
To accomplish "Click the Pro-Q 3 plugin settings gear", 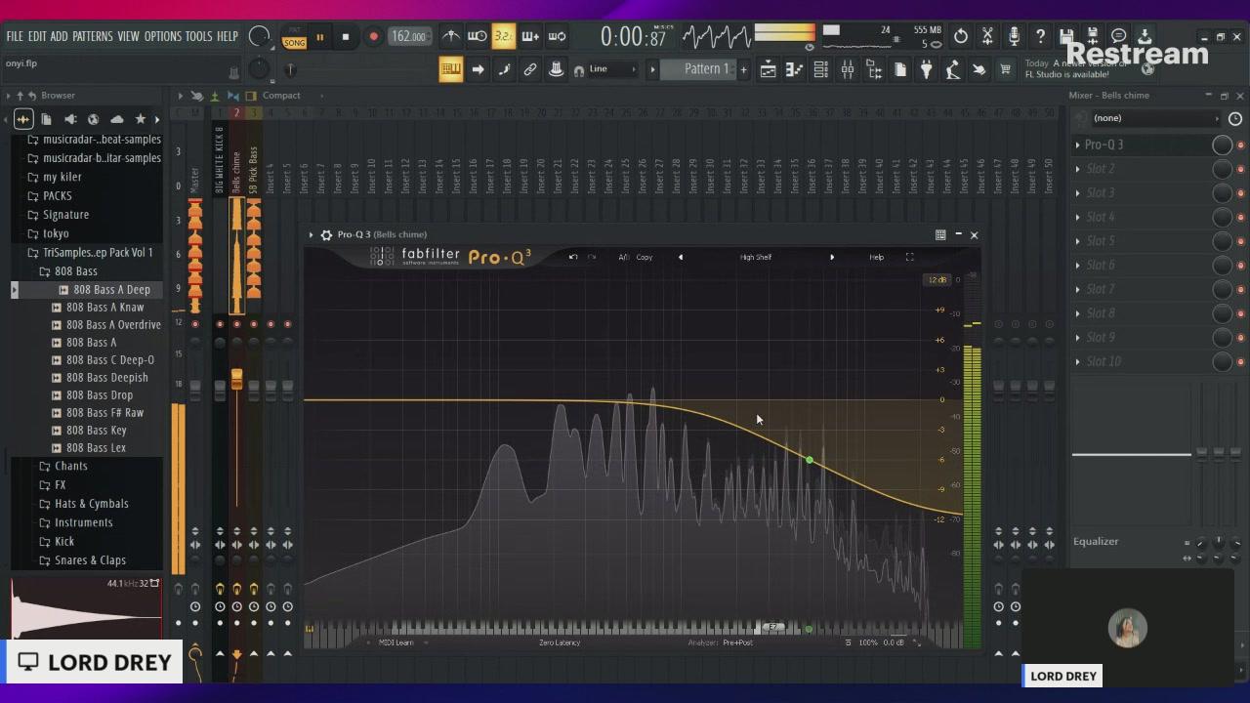I will 326,235.
